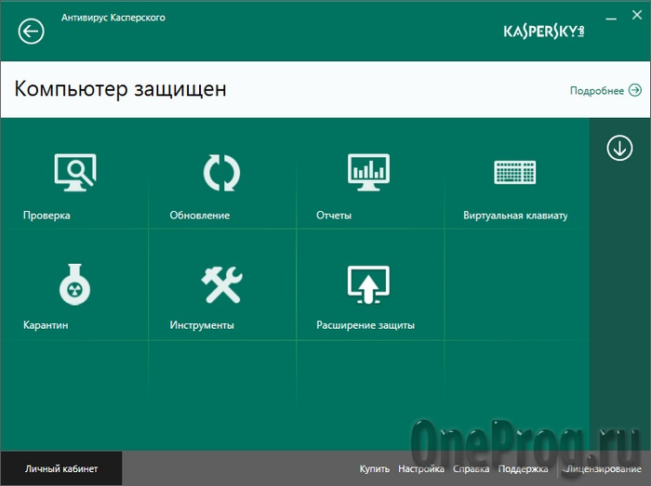
Task: Click the Компьютер защищен status heading
Action: (x=120, y=88)
